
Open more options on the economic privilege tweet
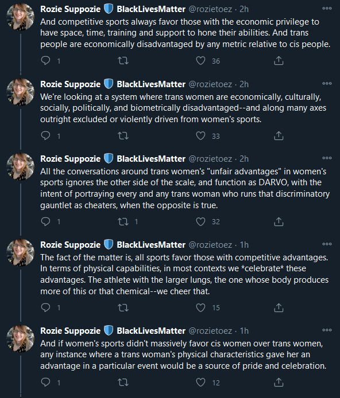pyautogui.click(x=327, y=9)
